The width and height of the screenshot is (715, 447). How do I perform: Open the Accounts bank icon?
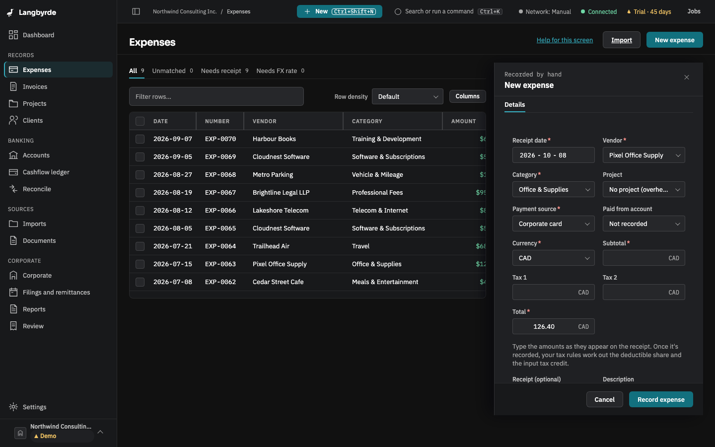pyautogui.click(x=13, y=155)
